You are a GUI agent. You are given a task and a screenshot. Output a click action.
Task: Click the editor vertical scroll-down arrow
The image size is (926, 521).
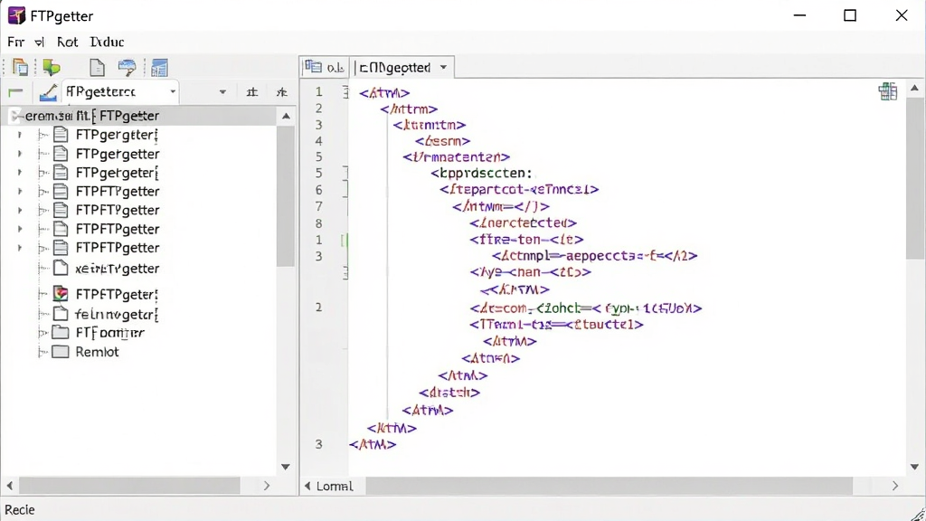pos(915,467)
